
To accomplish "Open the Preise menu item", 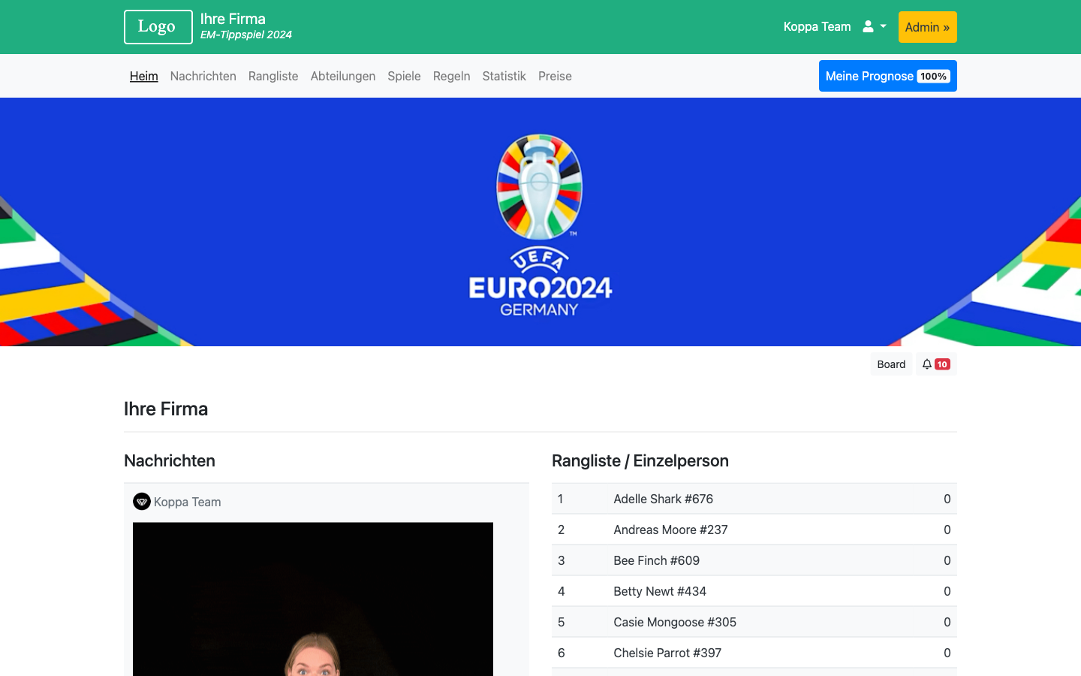I will click(555, 76).
